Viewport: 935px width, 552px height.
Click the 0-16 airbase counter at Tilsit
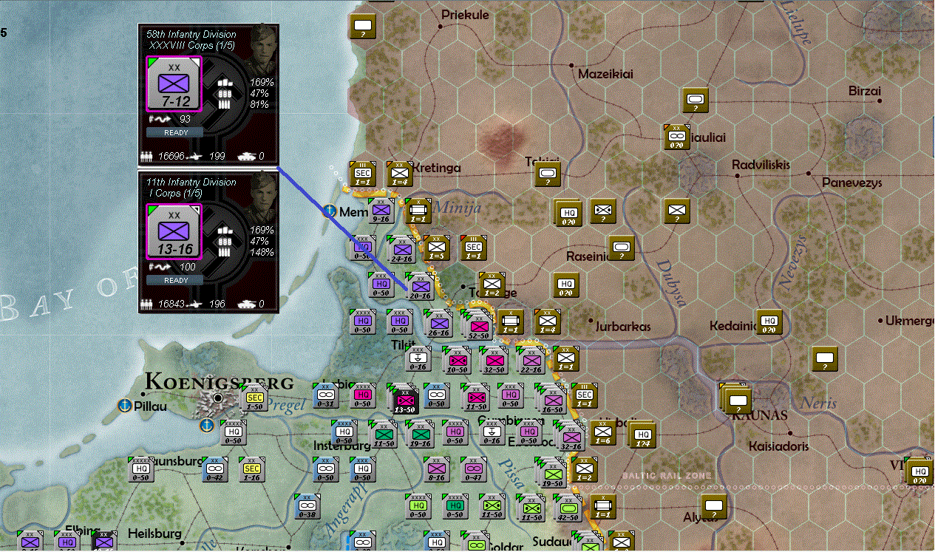pyautogui.click(x=418, y=359)
